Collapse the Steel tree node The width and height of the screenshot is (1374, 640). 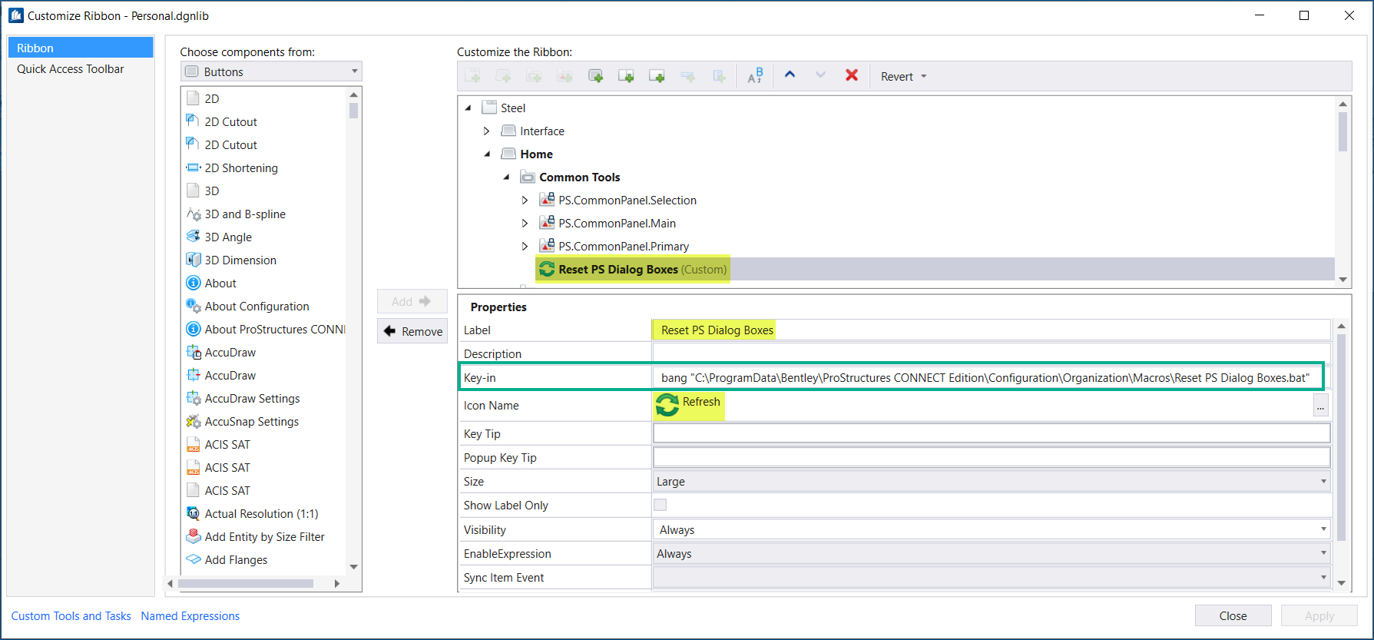point(468,108)
